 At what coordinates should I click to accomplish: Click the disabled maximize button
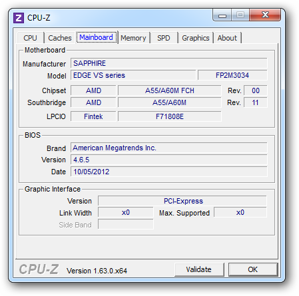pos(240,15)
